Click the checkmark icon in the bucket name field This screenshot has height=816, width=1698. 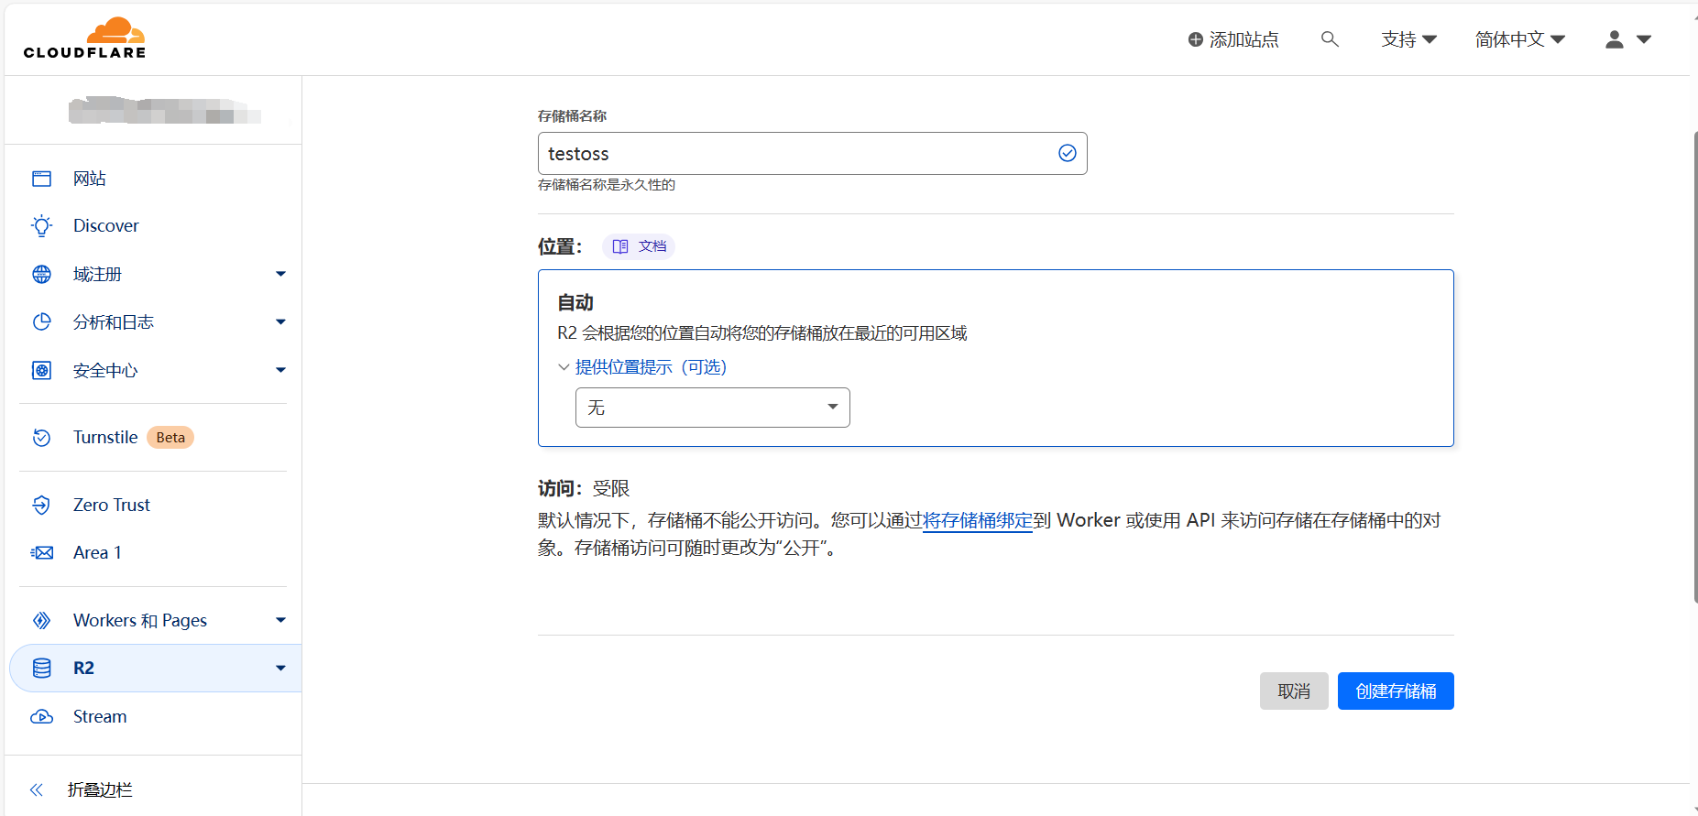[x=1068, y=153]
